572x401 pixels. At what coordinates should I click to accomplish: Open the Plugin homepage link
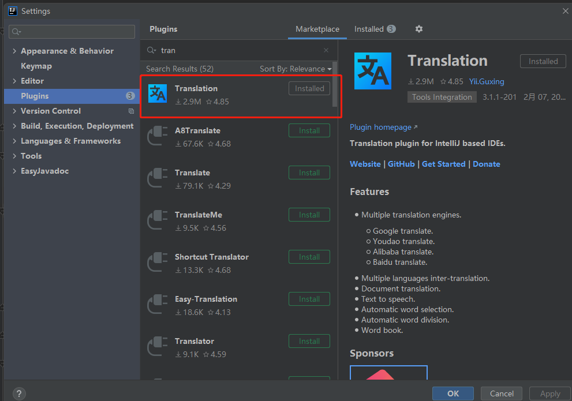pyautogui.click(x=383, y=128)
